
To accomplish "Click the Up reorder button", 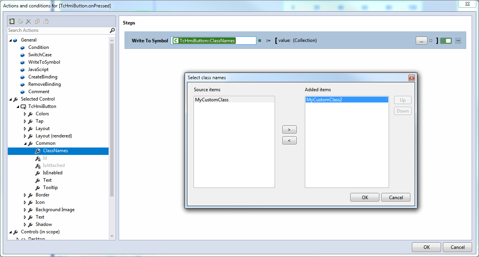I will click(x=403, y=100).
